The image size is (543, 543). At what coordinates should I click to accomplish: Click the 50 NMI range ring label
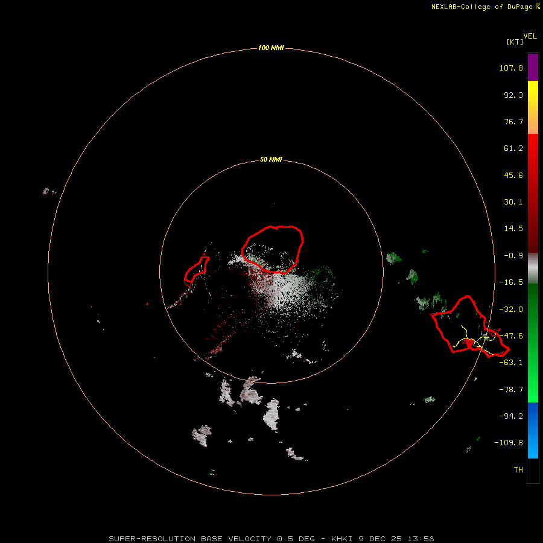pos(271,160)
